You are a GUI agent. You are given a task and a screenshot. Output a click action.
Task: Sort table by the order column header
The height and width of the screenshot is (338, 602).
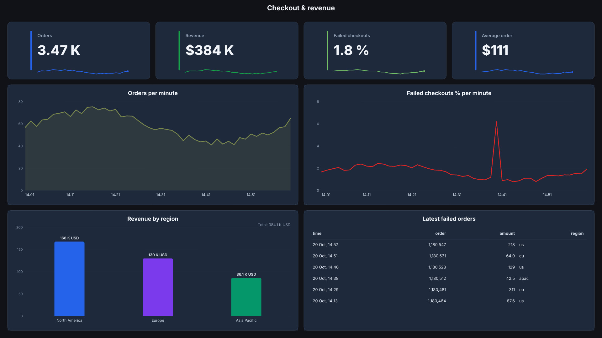(441, 233)
